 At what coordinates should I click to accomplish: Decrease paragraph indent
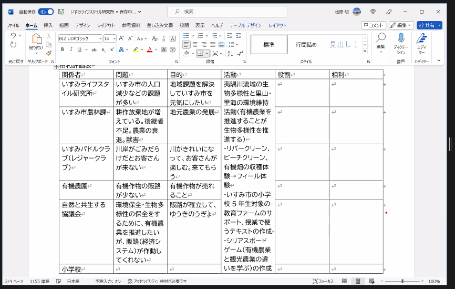click(230, 35)
